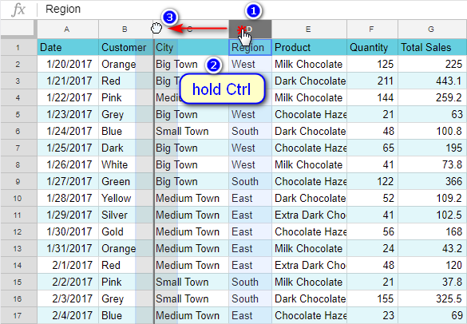
Task: Select customer cell Yellow
Action: [126, 199]
